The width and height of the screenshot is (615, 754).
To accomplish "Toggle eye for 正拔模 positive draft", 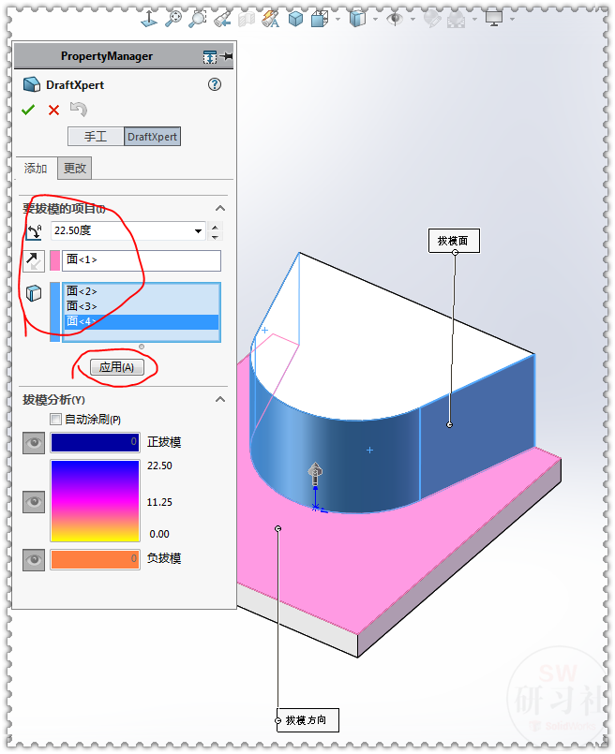I will click(x=34, y=443).
